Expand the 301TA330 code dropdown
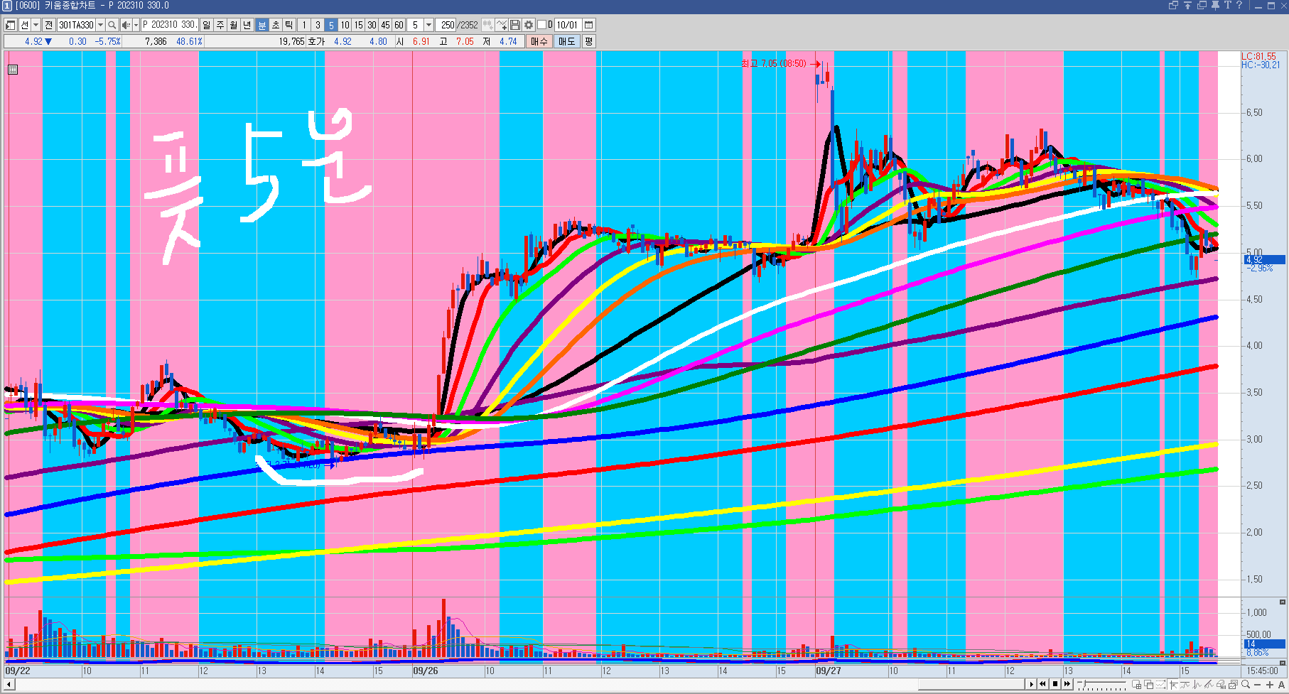Screen dimensions: 1289x694 pos(100,25)
